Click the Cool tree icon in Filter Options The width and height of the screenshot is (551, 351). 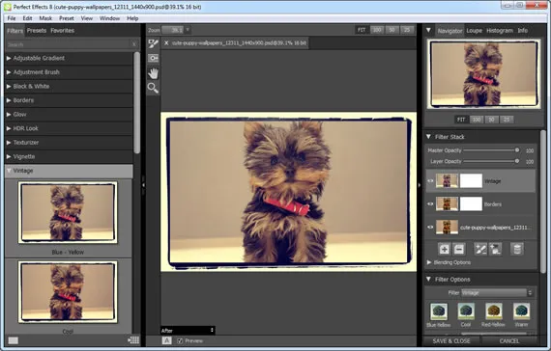tap(466, 311)
